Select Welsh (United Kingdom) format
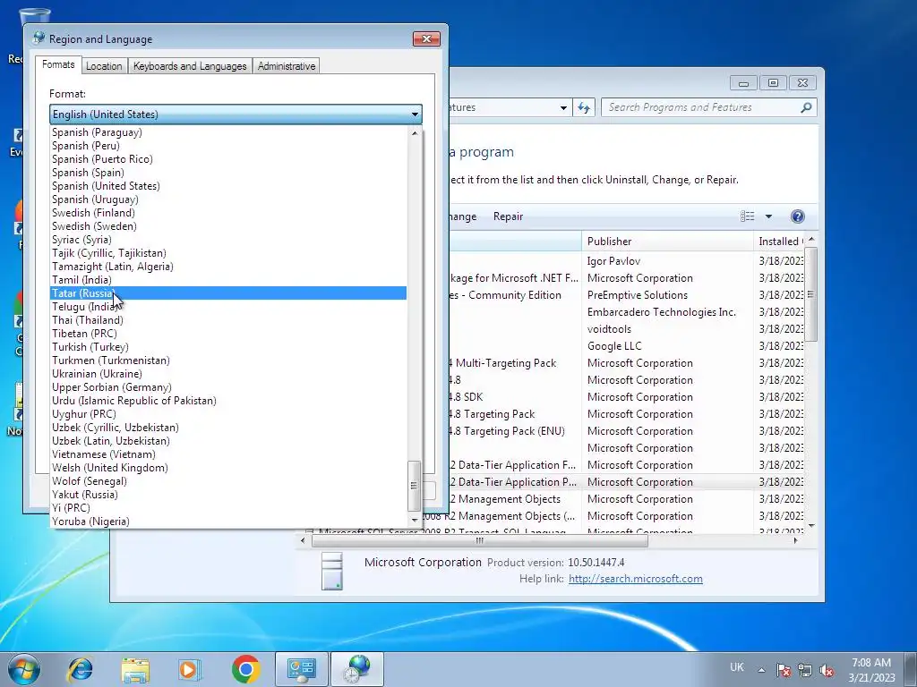Image resolution: width=917 pixels, height=687 pixels. [228, 468]
